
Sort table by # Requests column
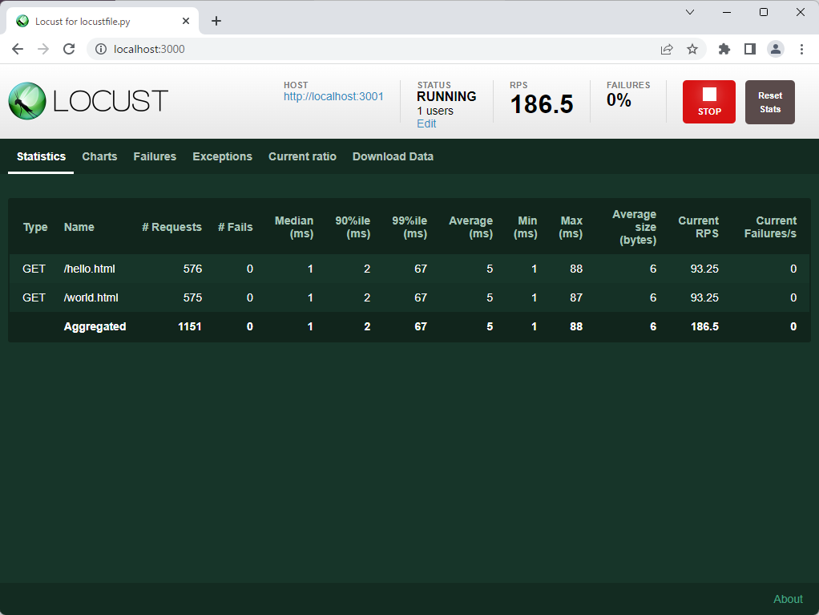tap(171, 227)
